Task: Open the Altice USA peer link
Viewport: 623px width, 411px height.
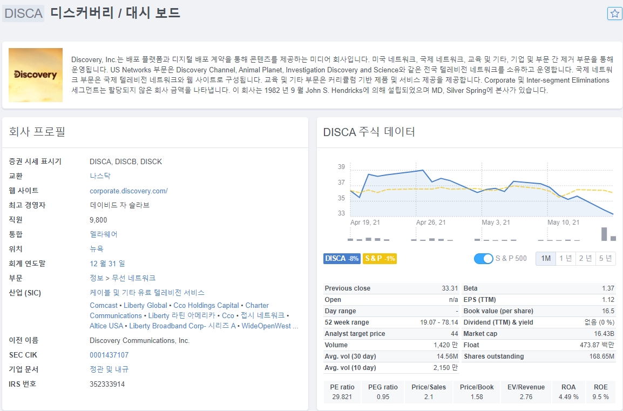Action: point(106,326)
